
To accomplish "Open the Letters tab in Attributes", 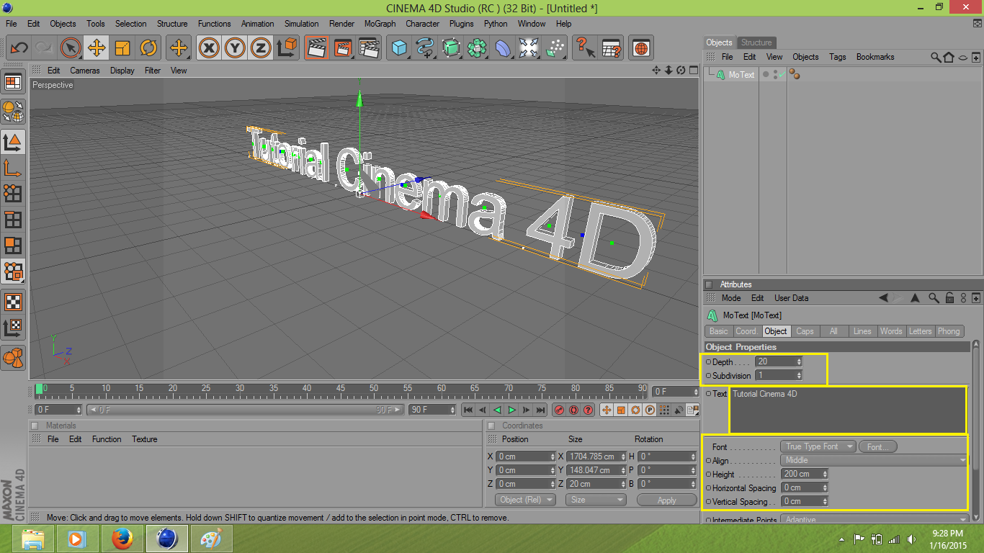I will tap(920, 331).
